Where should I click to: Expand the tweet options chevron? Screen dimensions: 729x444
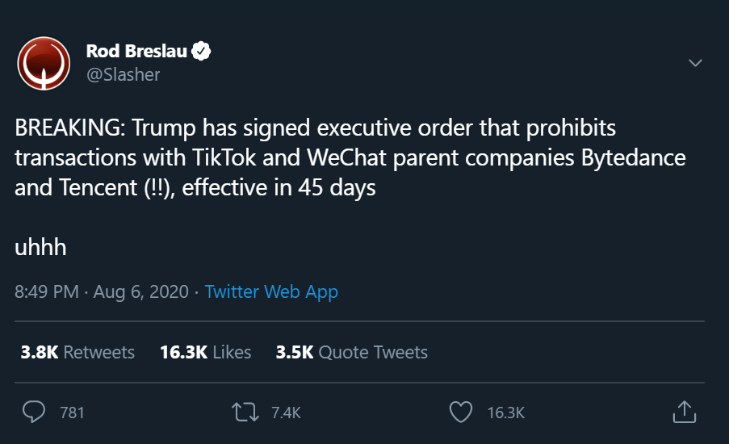coord(695,63)
